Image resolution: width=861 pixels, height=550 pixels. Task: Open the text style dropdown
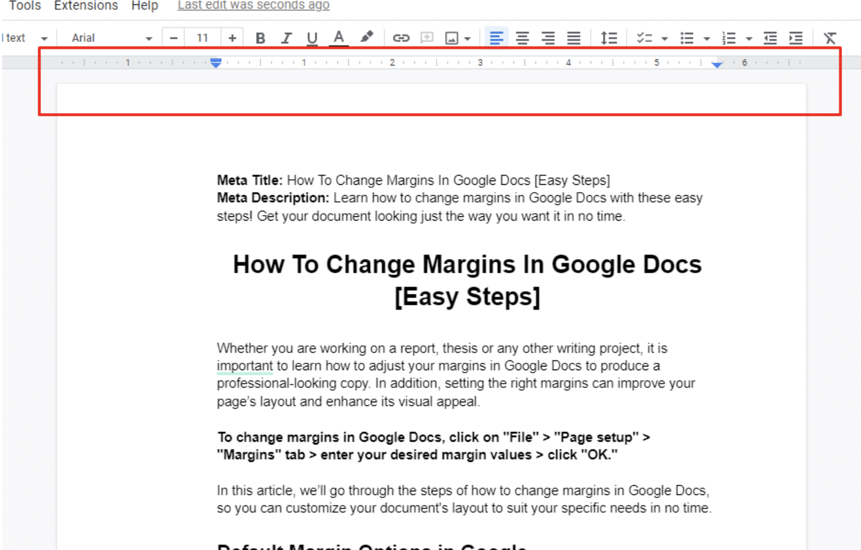(x=25, y=38)
